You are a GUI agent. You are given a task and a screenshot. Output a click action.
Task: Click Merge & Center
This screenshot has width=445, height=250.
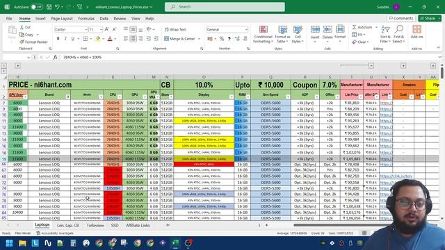pos(179,39)
